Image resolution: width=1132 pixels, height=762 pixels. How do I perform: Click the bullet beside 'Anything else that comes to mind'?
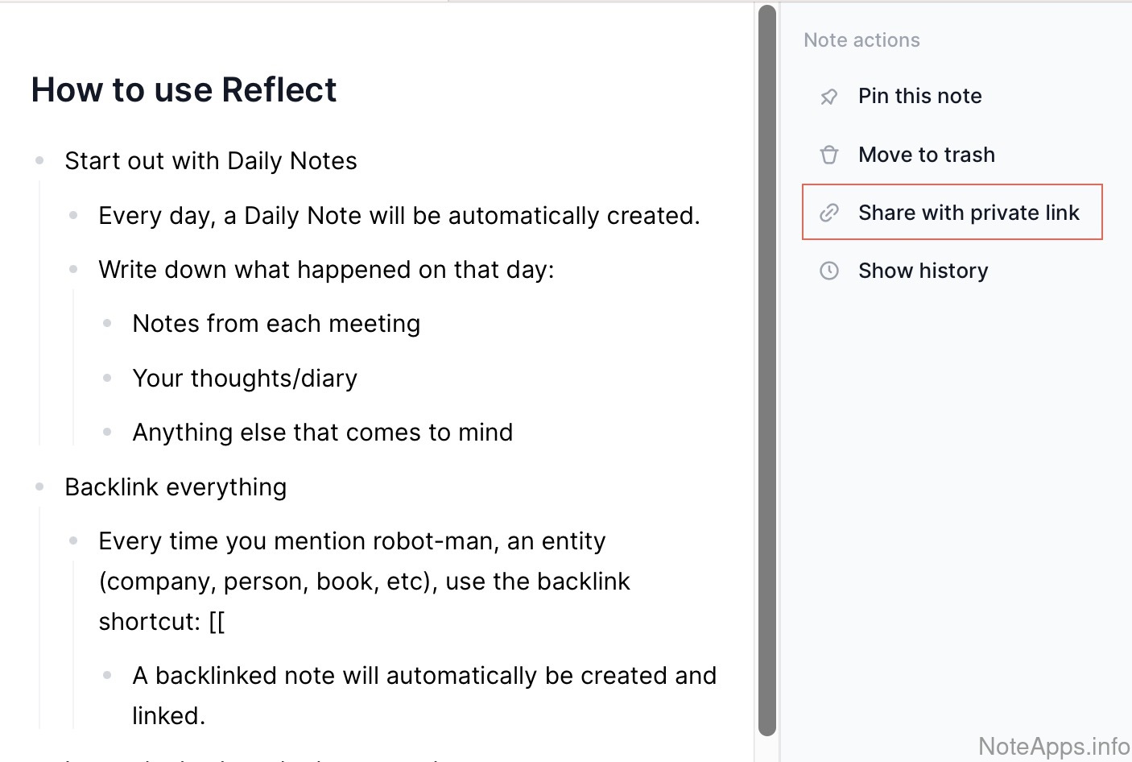(107, 433)
